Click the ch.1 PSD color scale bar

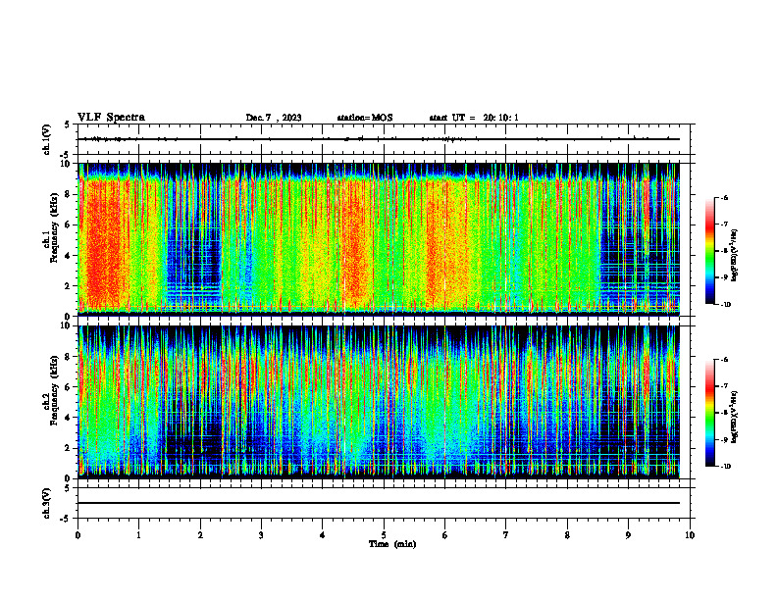click(710, 251)
